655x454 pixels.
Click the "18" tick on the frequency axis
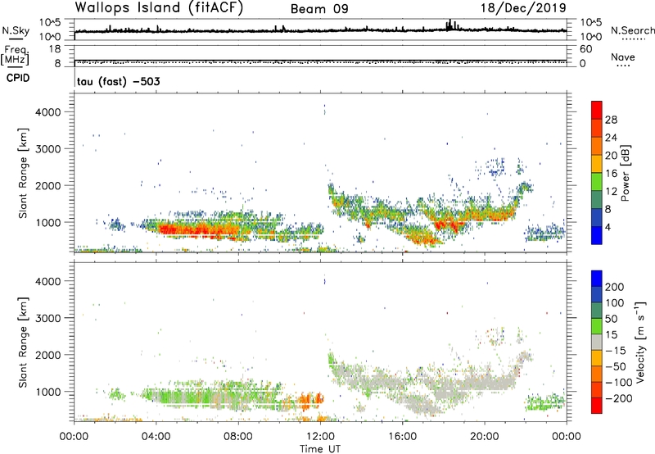(x=54, y=49)
